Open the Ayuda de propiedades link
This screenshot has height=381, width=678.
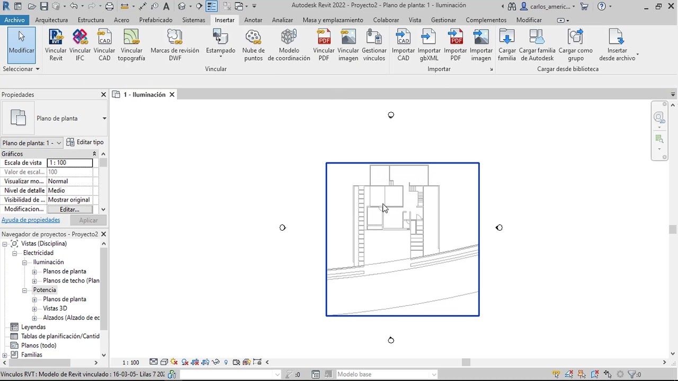31,220
